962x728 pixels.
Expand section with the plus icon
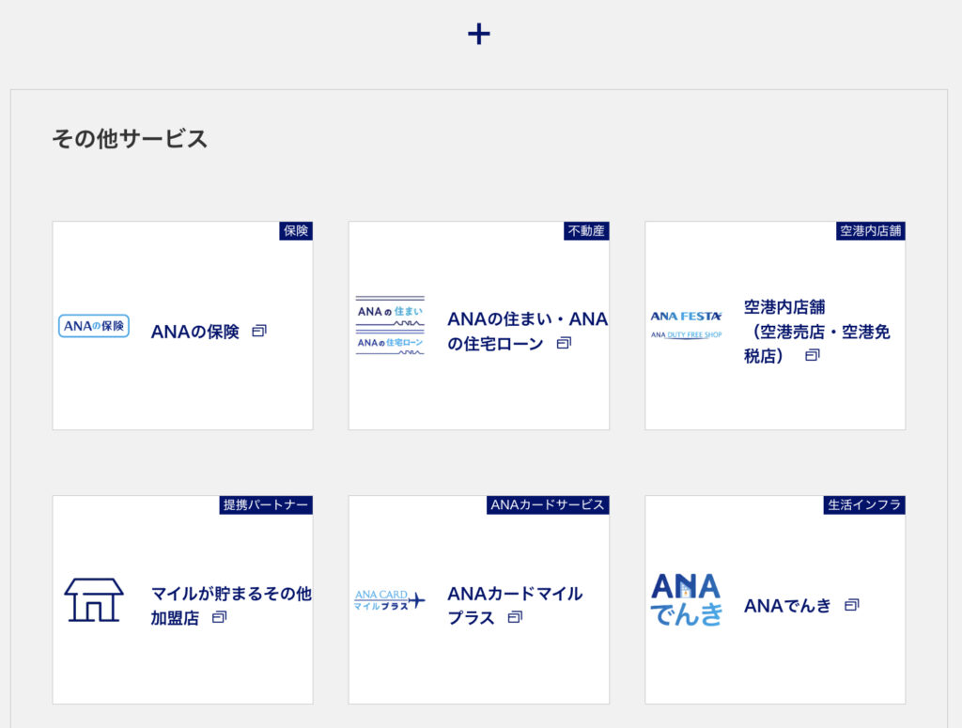[x=479, y=34]
